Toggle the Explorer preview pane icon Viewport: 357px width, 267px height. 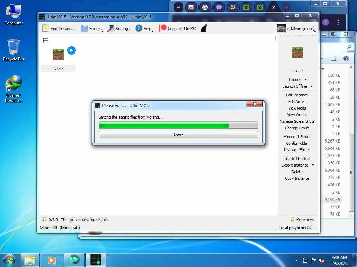tap(334, 58)
